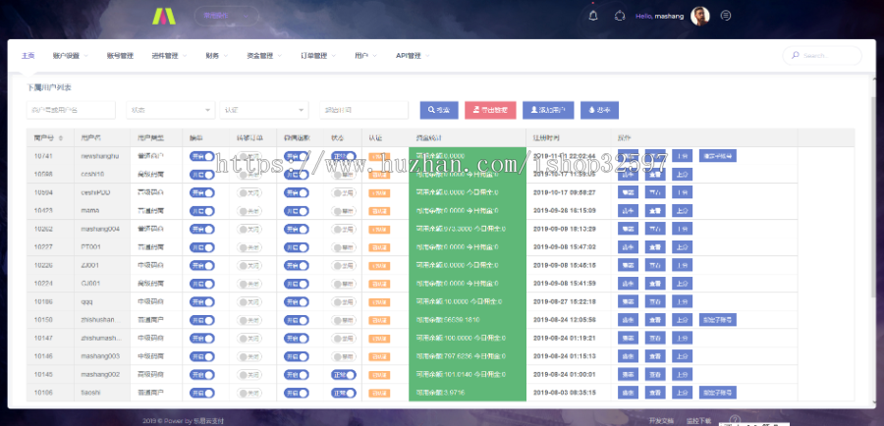This screenshot has height=426, width=884.
Task: Click the 起始时间 date input field
Action: [x=364, y=110]
